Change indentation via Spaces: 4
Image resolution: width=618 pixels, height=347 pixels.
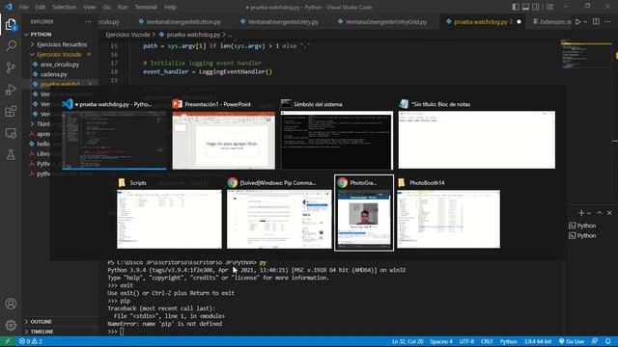click(441, 341)
